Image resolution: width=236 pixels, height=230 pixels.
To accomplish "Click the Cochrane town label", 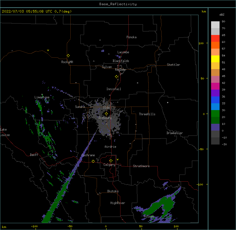I will coord(88,155).
